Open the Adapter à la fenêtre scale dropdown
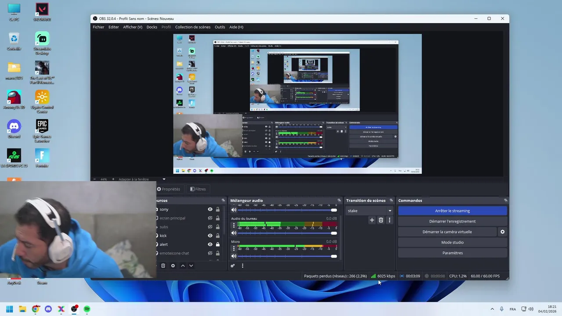 click(142, 179)
